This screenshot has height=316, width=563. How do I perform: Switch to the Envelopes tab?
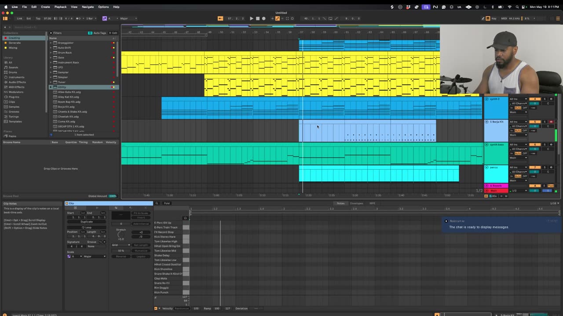pos(356,203)
